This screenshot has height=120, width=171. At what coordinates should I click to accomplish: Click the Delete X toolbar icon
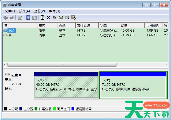click(49, 18)
